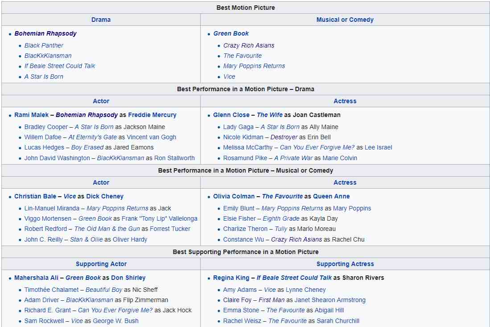Open the Timothée Chalamet link
490x327 pixels.
(x=52, y=290)
